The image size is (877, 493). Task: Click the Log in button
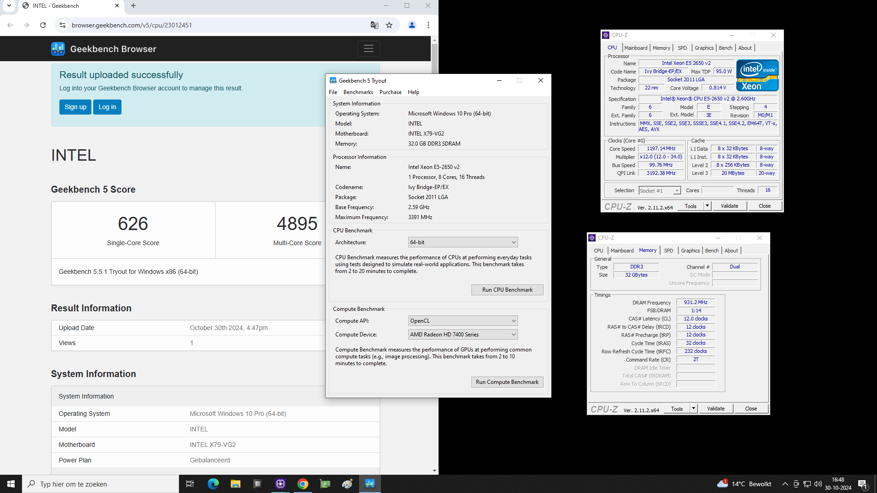click(x=107, y=107)
